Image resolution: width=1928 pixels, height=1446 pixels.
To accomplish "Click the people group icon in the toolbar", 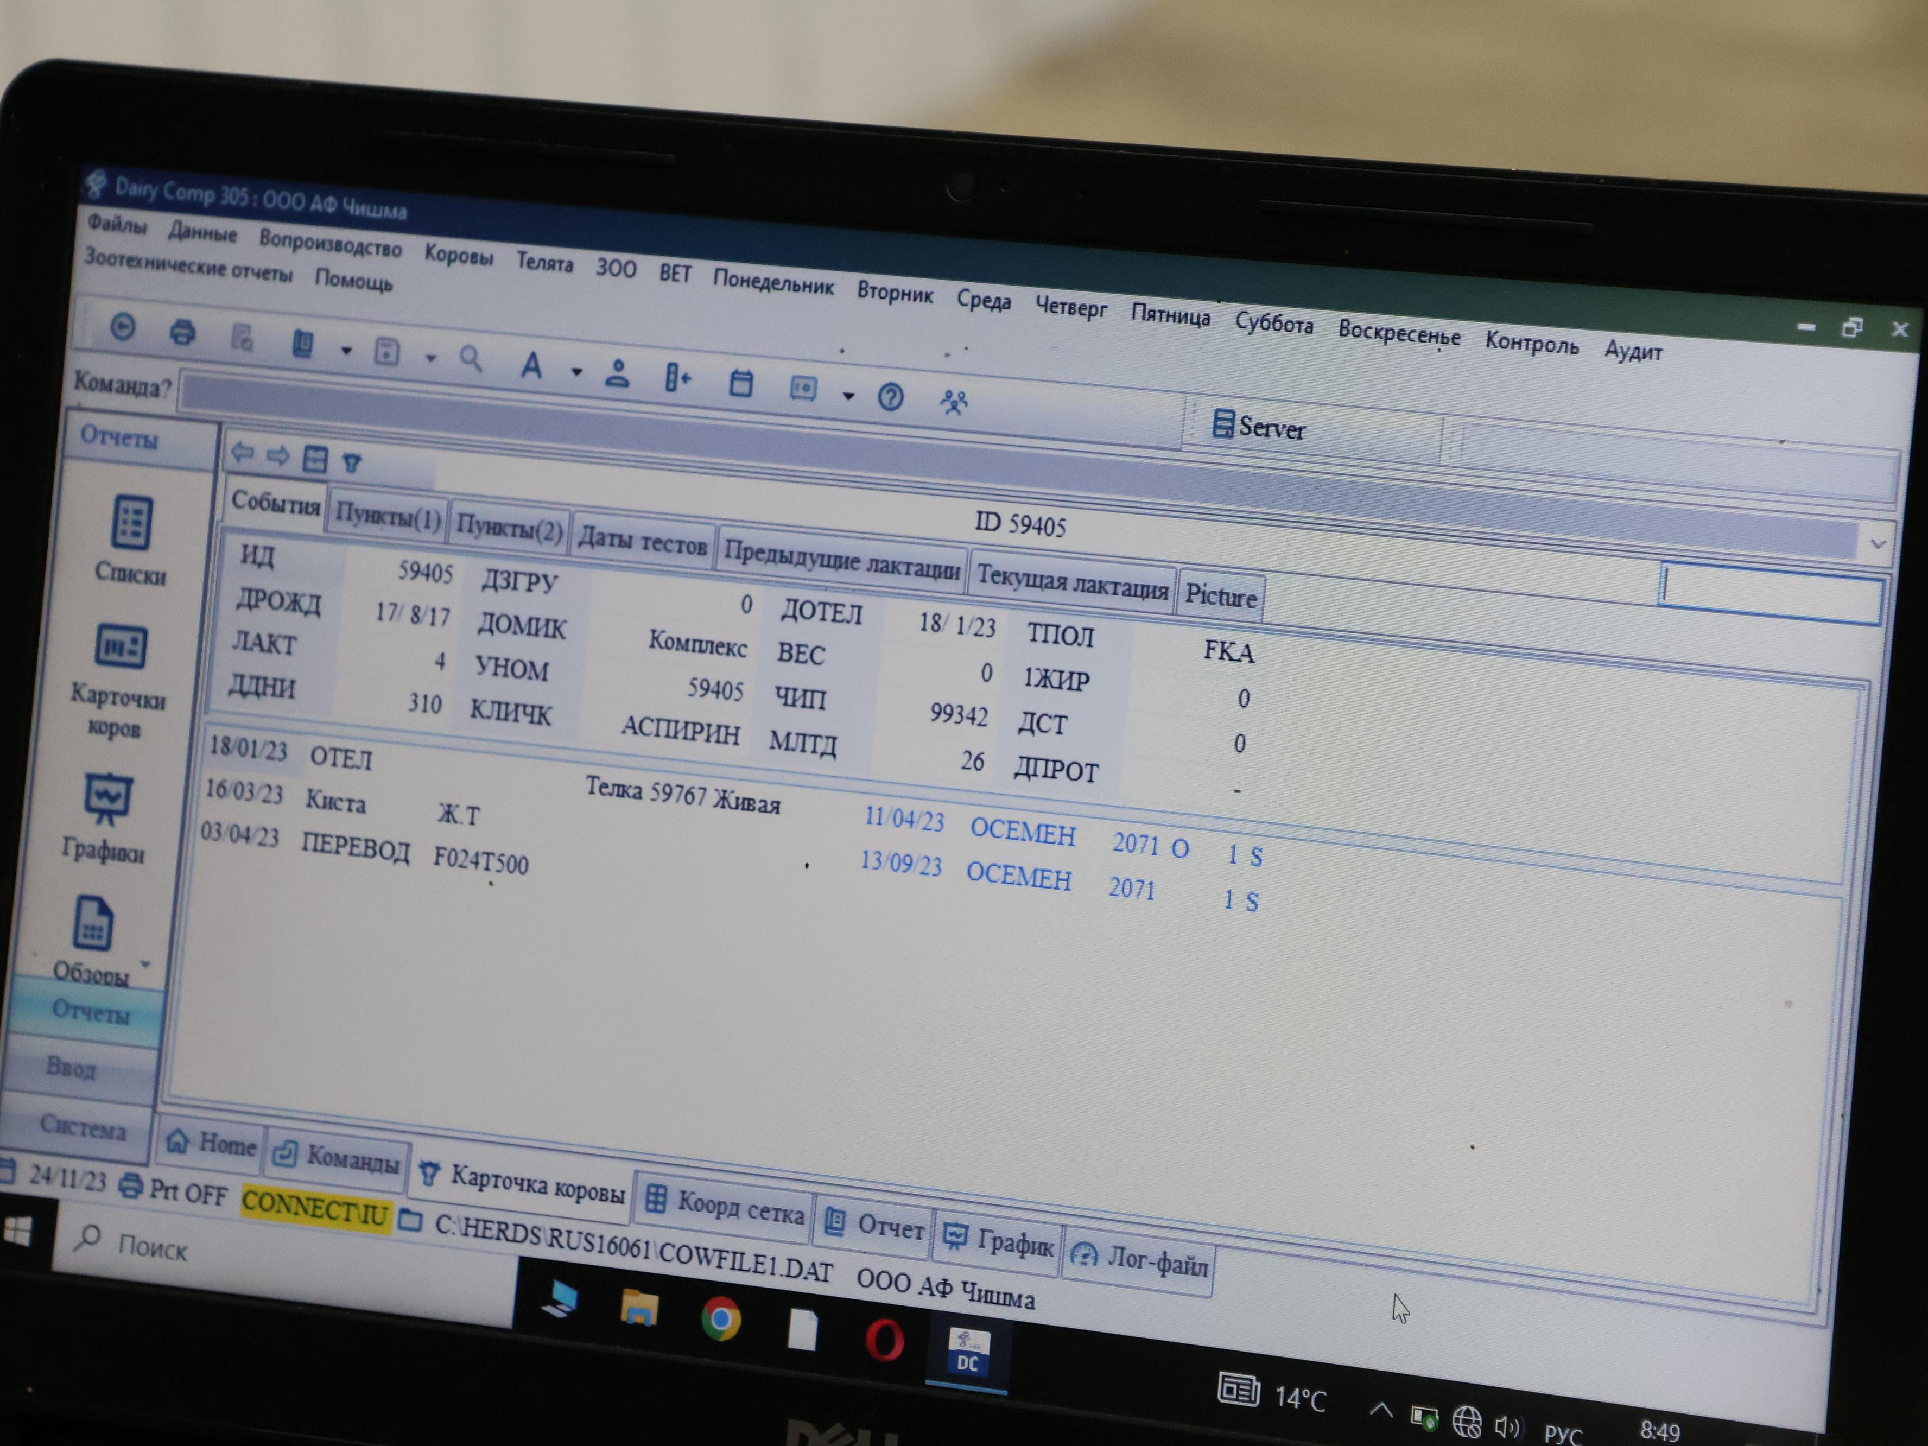I will (x=954, y=403).
